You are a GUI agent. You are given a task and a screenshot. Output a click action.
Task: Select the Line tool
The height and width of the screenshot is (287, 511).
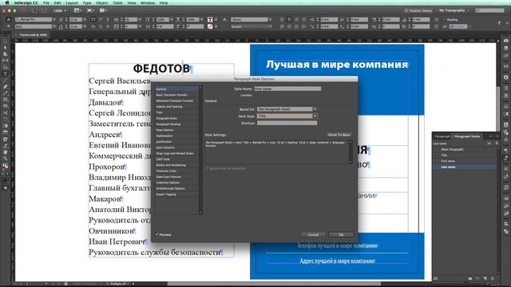click(6, 81)
